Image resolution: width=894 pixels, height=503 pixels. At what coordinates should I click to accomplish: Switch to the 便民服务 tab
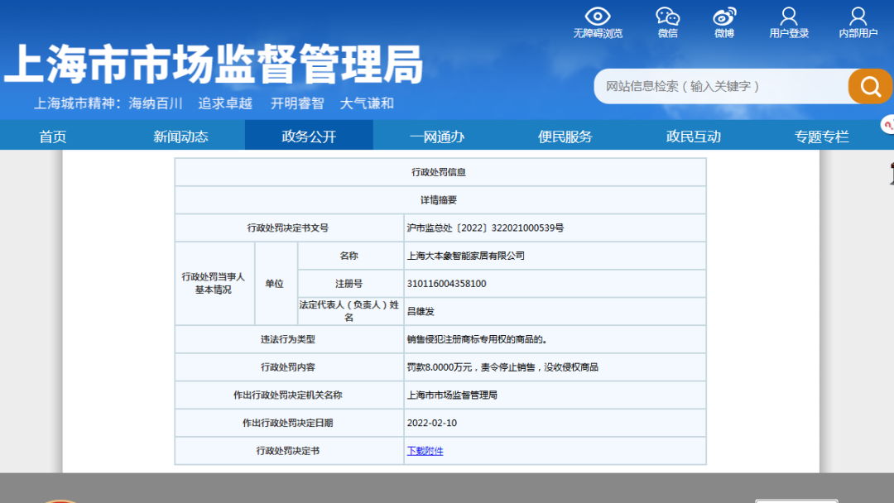pyautogui.click(x=565, y=137)
